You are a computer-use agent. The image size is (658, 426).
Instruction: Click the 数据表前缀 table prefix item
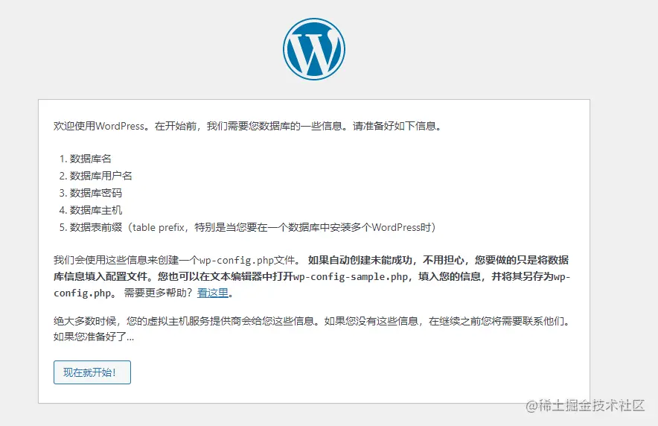coord(252,227)
